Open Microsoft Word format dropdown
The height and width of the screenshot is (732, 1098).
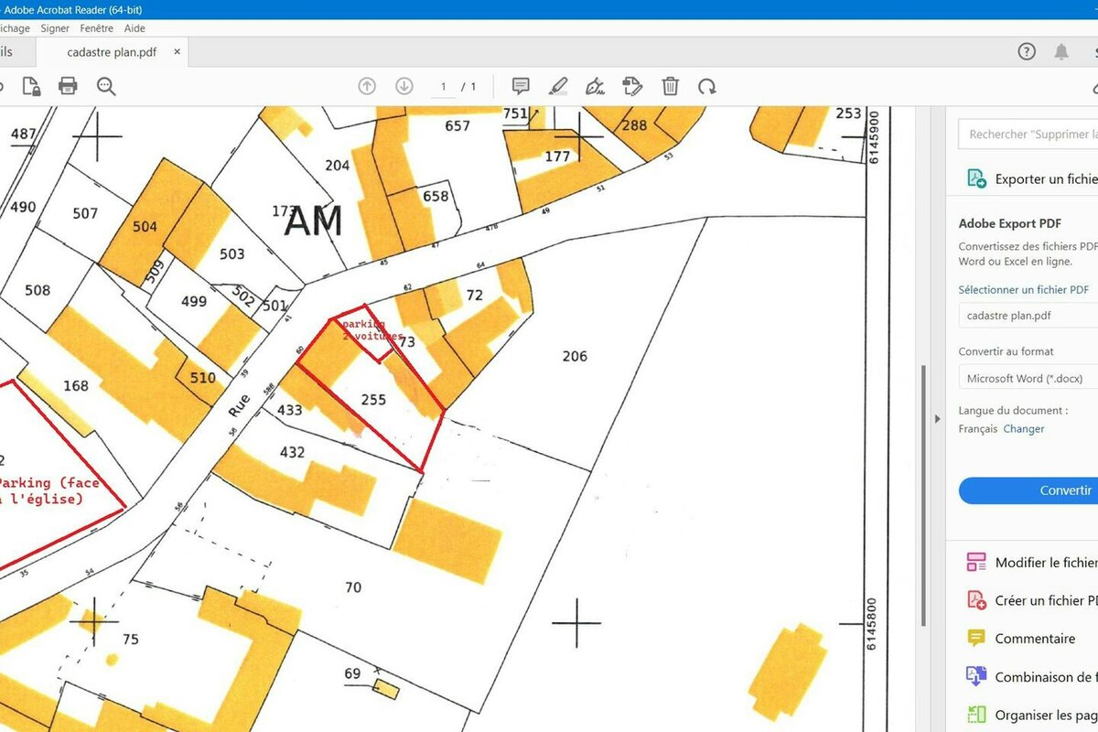tap(1028, 378)
